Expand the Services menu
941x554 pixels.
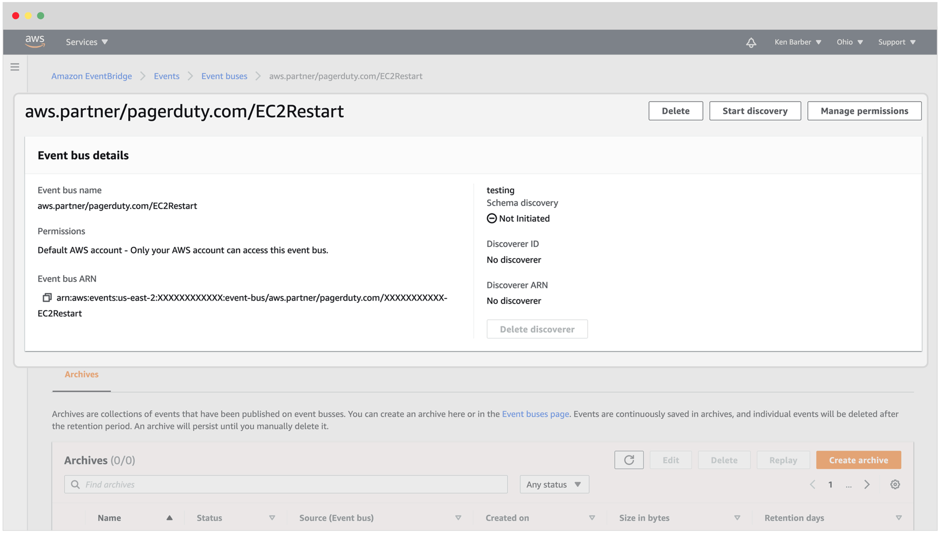coord(86,42)
